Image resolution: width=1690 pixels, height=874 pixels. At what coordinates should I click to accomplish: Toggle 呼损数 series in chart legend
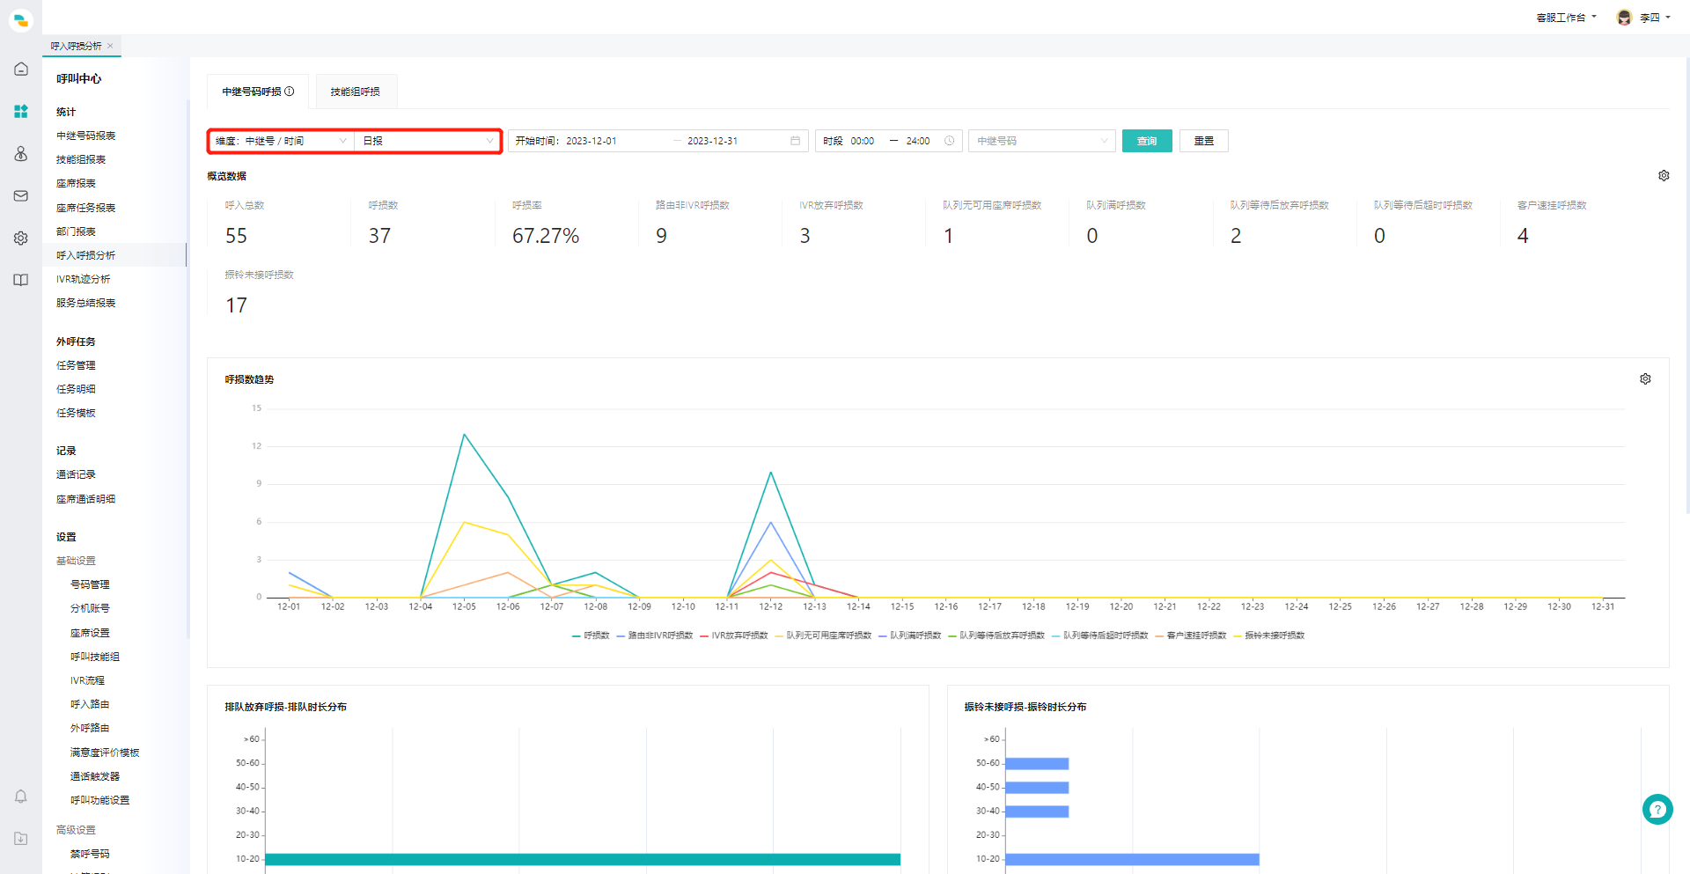(591, 635)
